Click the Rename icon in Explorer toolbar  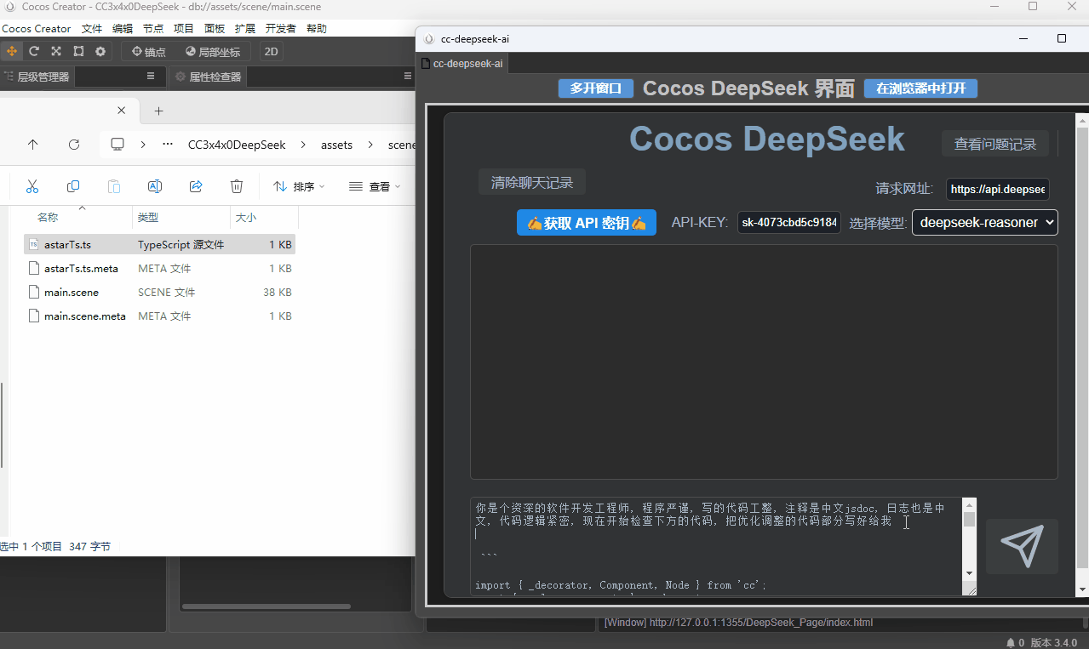click(155, 186)
